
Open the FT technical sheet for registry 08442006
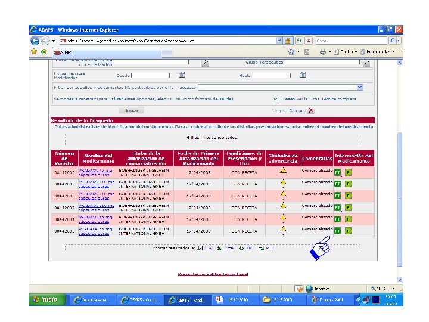point(338,196)
